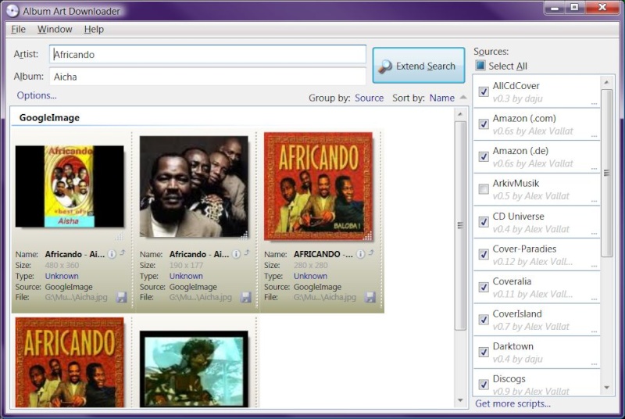Image resolution: width=625 pixels, height=419 pixels.
Task: Click the arrow icon beside first result name
Action: tap(123, 252)
